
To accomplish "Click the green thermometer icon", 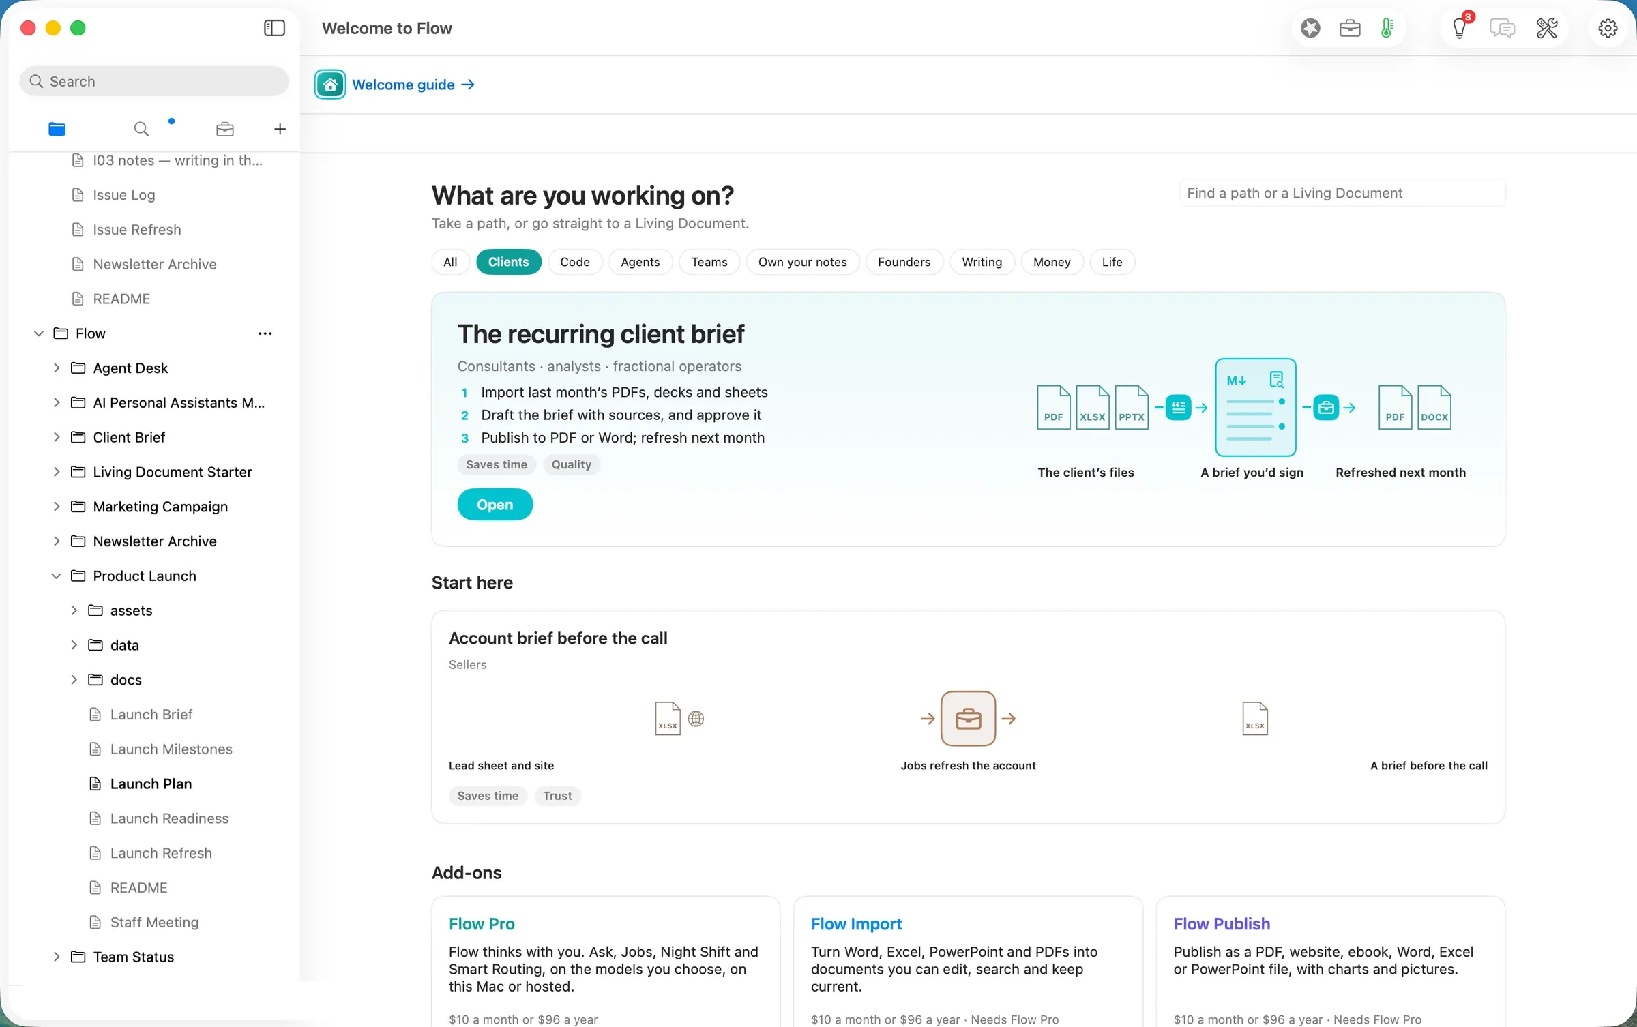I will click(x=1387, y=28).
